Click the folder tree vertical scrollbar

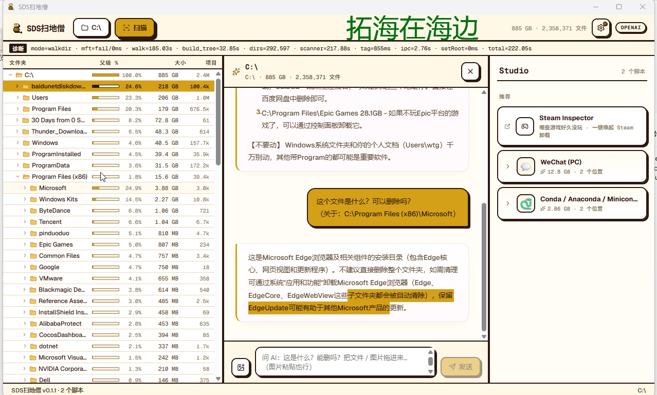[x=218, y=122]
